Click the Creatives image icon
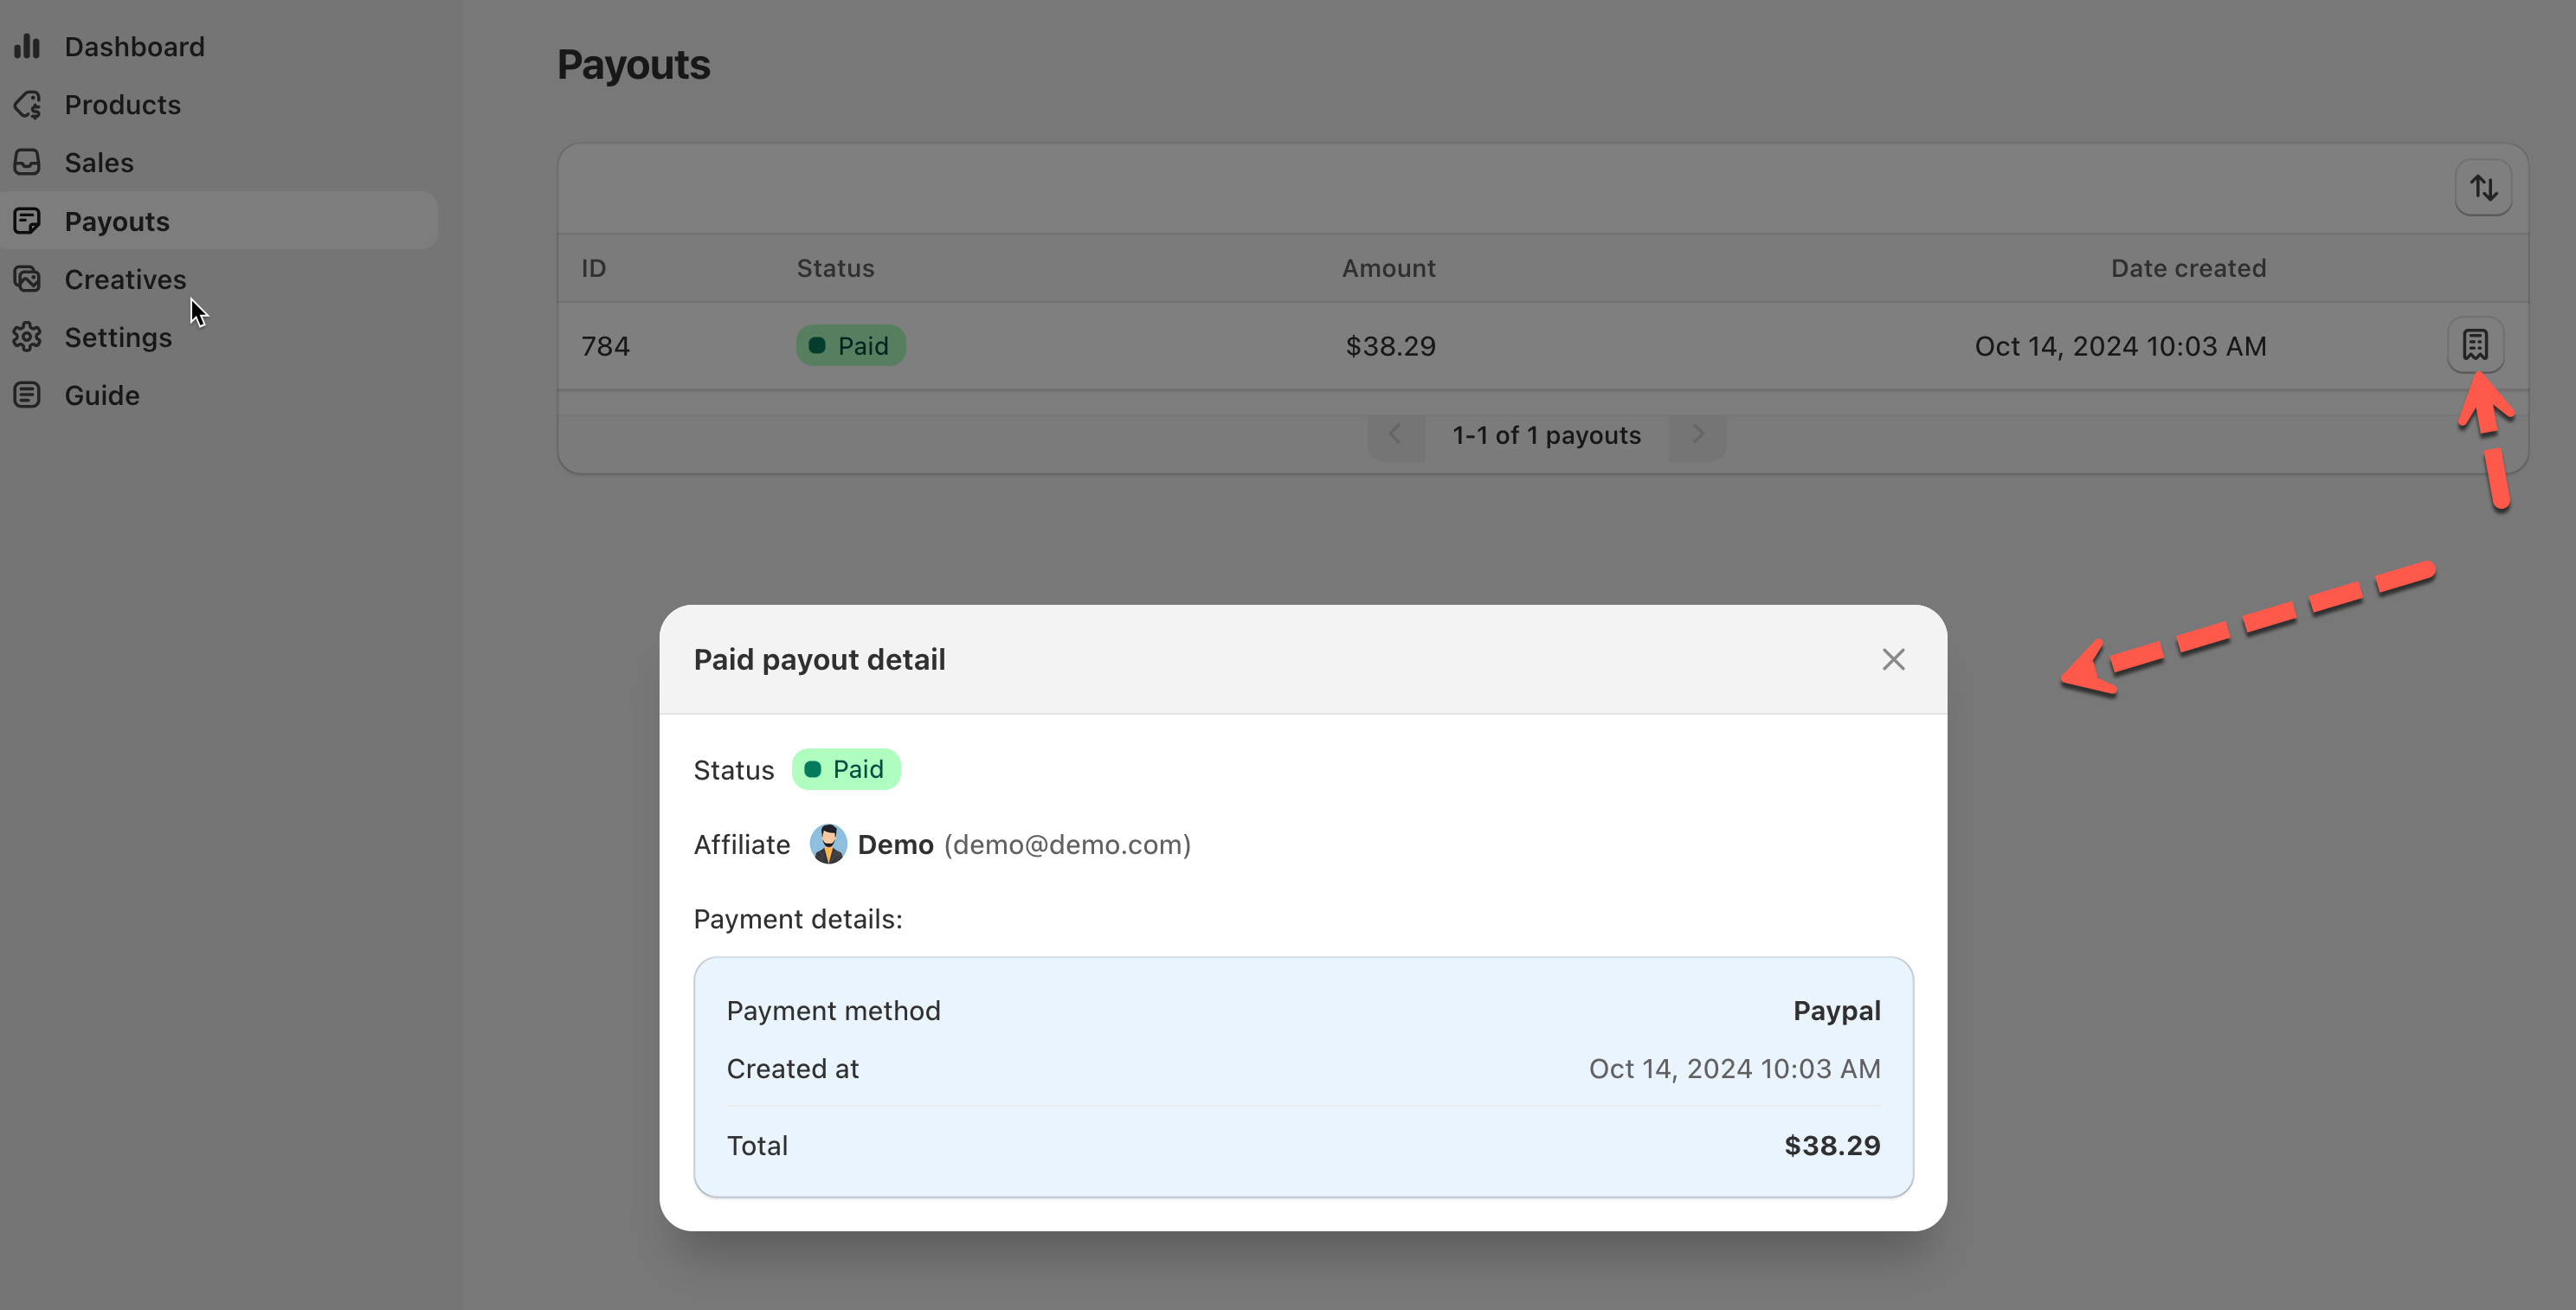This screenshot has width=2576, height=1310. [x=27, y=279]
